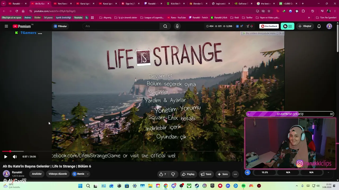Open Chrome media controls icon
This screenshot has height=190, width=339.
click(x=322, y=11)
